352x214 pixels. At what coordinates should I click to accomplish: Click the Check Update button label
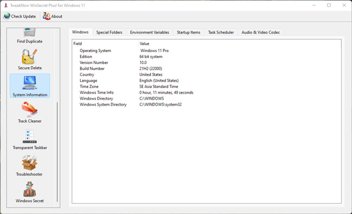(x=23, y=16)
